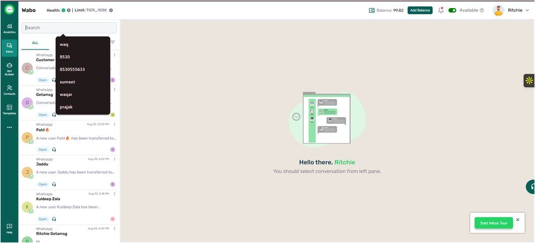This screenshot has height=243, width=535.
Task: Click assigned agent badge H on Kuldeep row
Action: coord(113,219)
